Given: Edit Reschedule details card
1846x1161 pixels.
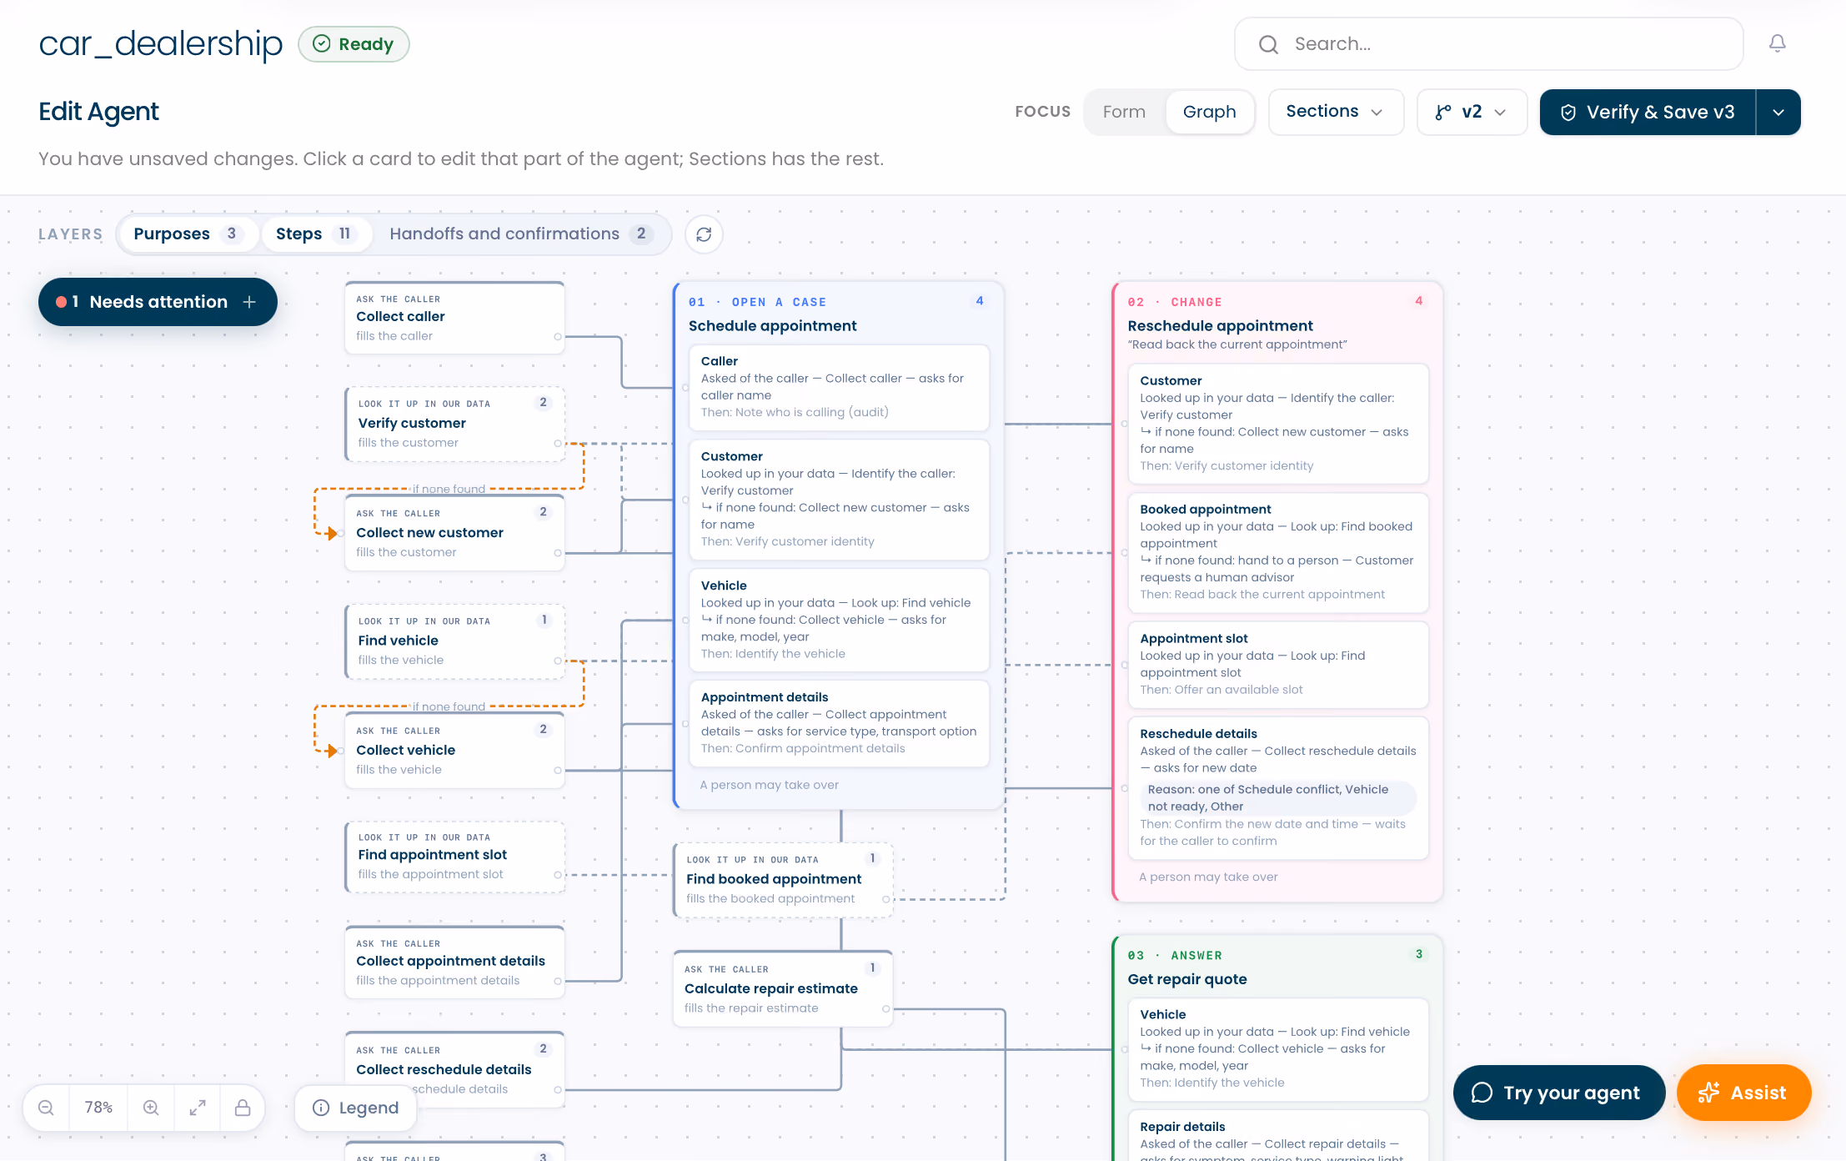Looking at the screenshot, I should [x=1278, y=788].
